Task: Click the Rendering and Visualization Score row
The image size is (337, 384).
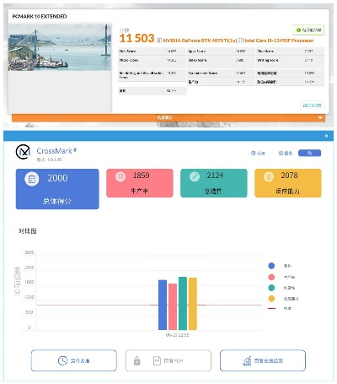Action: (x=152, y=75)
